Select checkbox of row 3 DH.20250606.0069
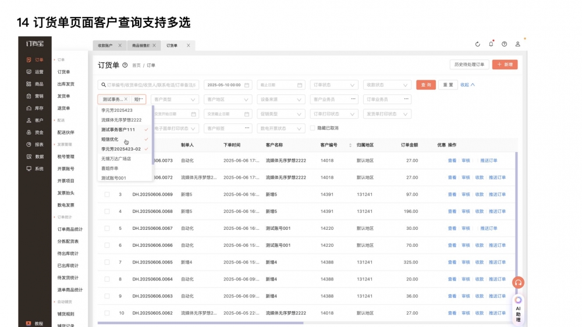Viewport: 582px width, 327px height. tap(107, 194)
